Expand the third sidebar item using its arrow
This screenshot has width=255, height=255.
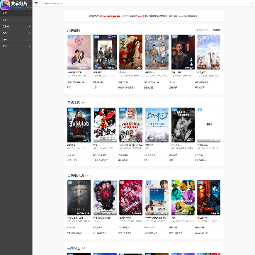pyautogui.click(x=30, y=26)
